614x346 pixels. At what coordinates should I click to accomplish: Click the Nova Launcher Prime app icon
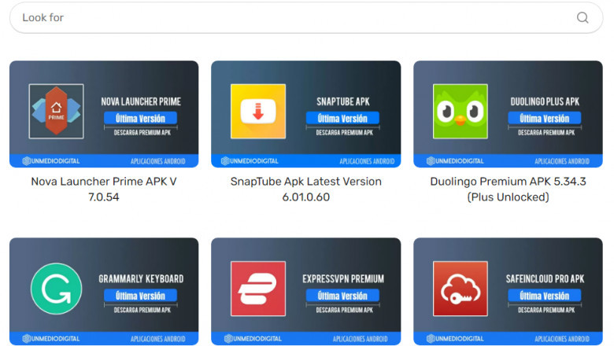(56, 112)
